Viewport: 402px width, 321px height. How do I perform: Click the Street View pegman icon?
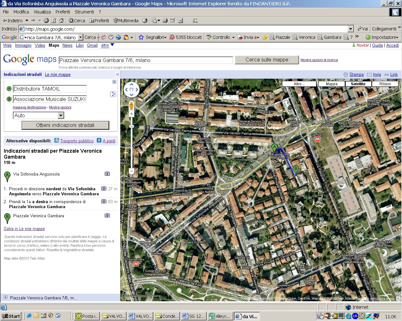coord(132,106)
